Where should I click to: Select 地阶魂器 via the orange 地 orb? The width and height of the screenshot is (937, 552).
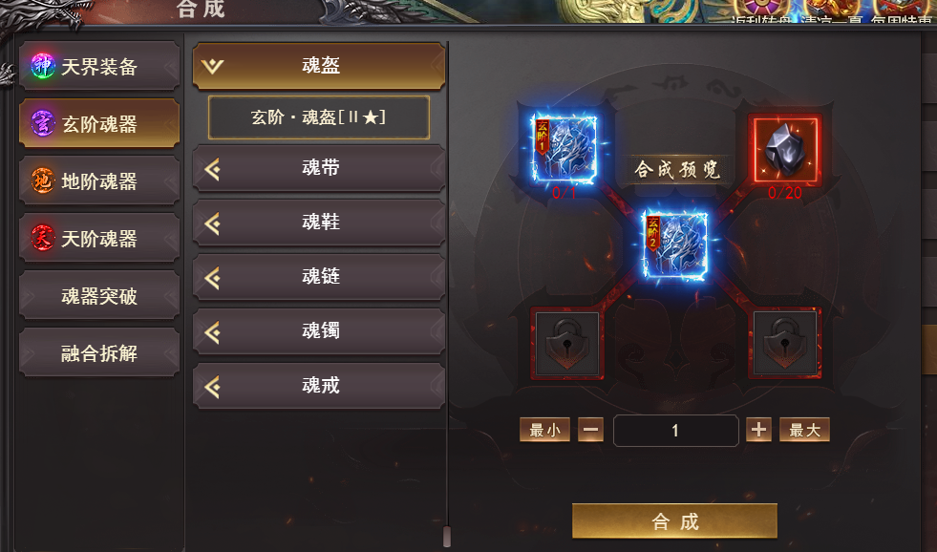(43, 180)
